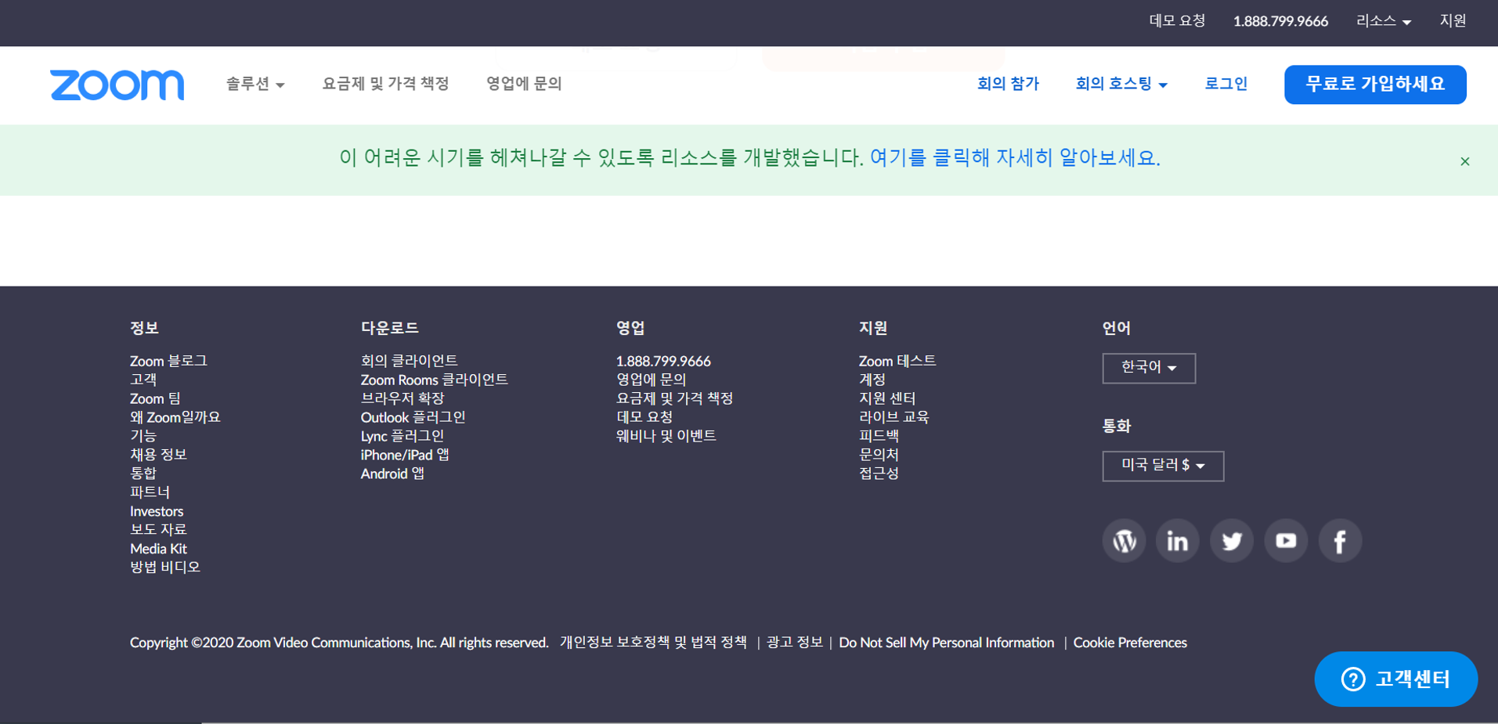Open the 접근성 link
The width and height of the screenshot is (1498, 724).
click(x=879, y=474)
